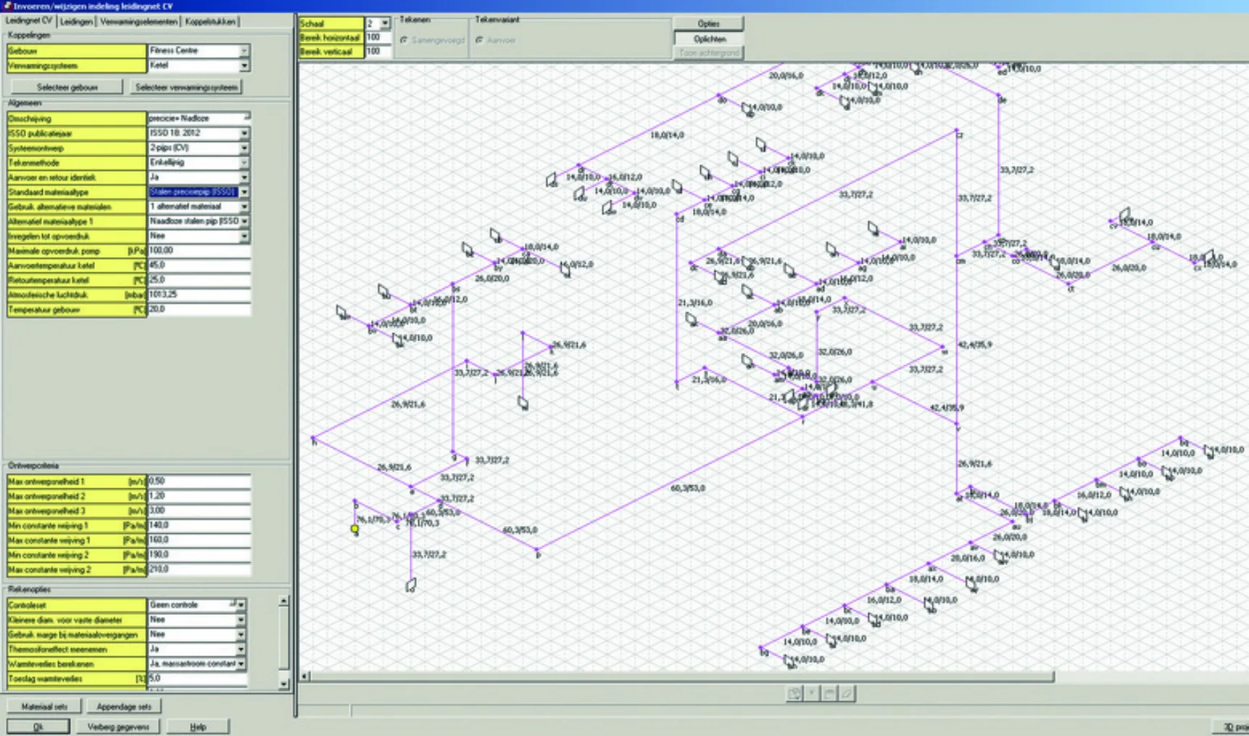Select the Samengevoegd radio button
Screen dimensions: 1249x736
404,41
